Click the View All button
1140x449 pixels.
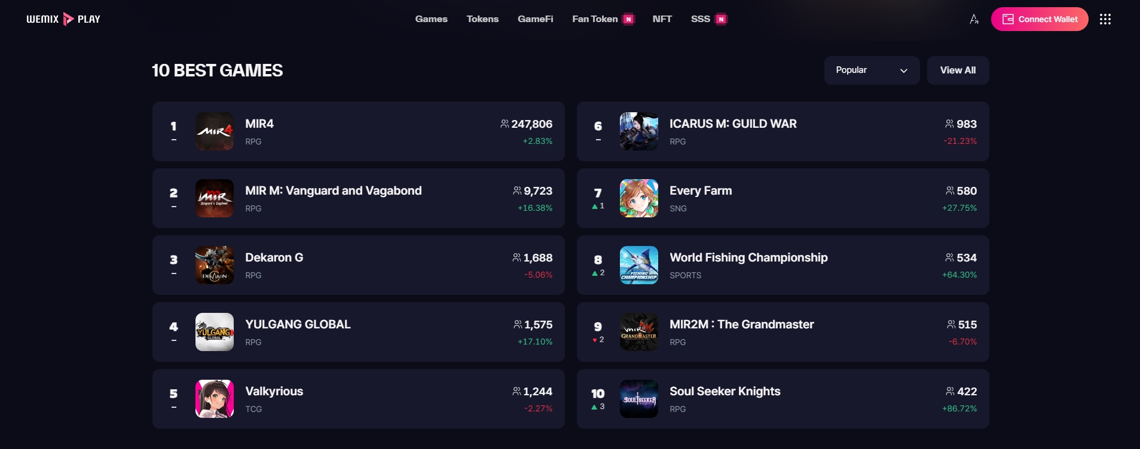click(958, 70)
